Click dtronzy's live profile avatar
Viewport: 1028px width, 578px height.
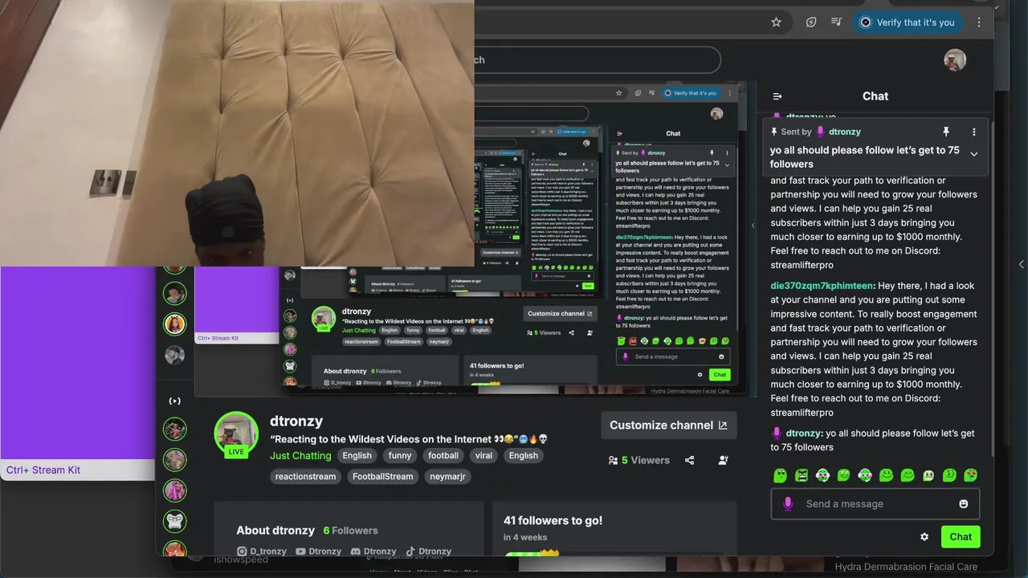[x=236, y=433]
